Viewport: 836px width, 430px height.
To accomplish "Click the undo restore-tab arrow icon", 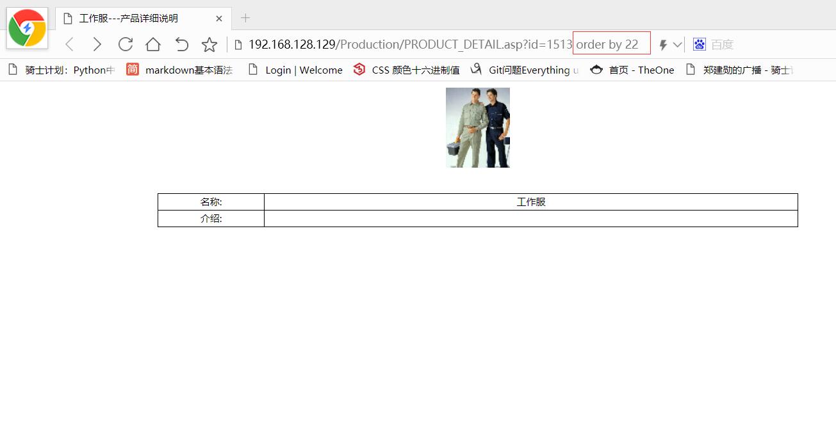I will [x=182, y=44].
